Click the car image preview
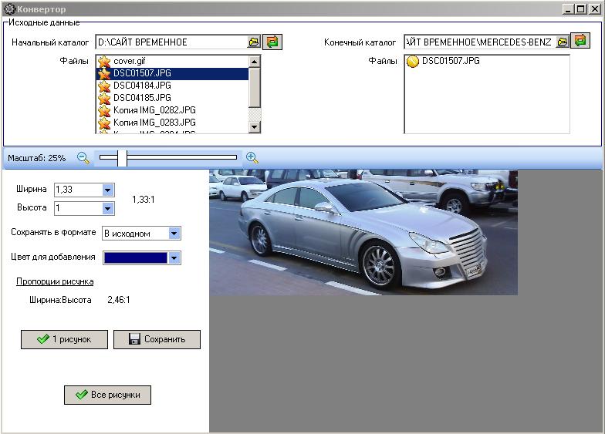This screenshot has height=434, width=605. 363,233
